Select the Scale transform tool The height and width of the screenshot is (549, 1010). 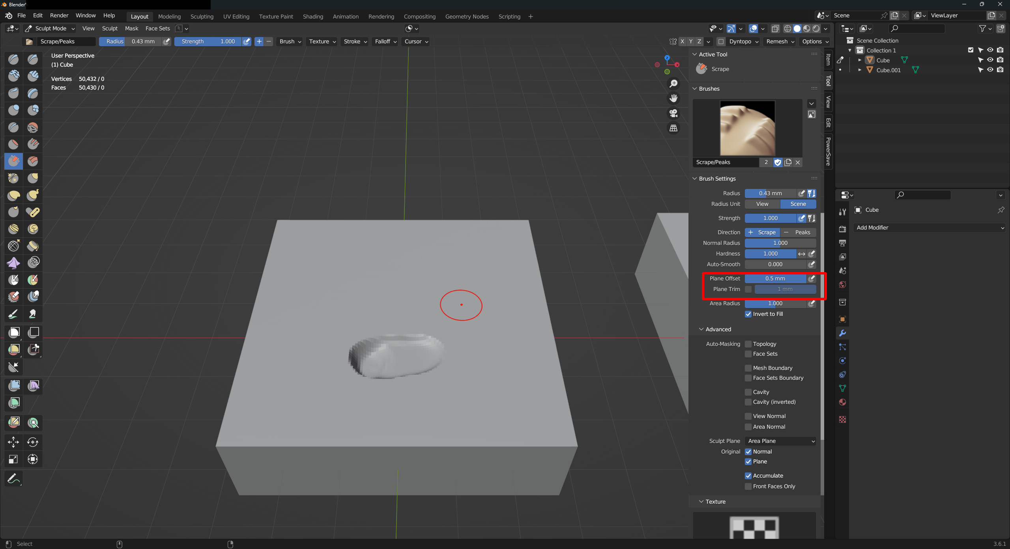pos(13,459)
